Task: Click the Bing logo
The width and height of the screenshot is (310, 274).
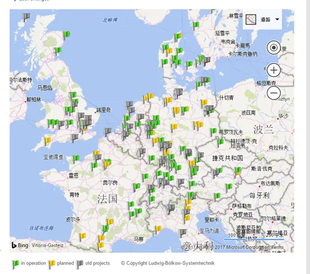Action: pyautogui.click(x=20, y=245)
